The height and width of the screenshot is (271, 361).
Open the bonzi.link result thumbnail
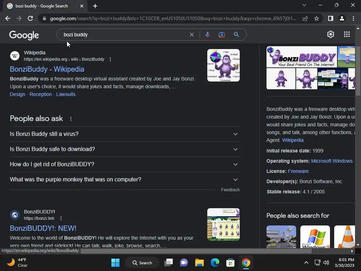click(223, 224)
